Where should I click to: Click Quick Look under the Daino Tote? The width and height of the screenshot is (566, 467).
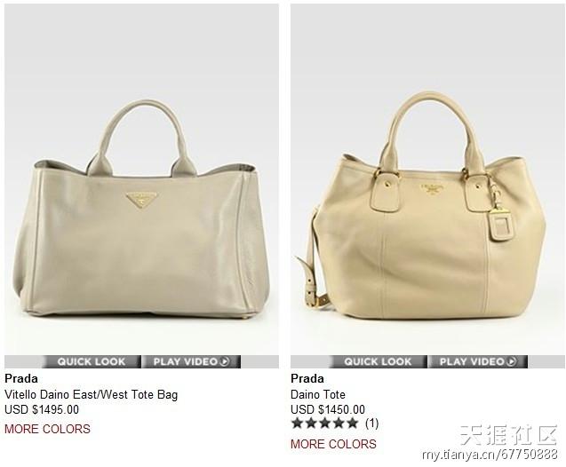click(x=378, y=361)
